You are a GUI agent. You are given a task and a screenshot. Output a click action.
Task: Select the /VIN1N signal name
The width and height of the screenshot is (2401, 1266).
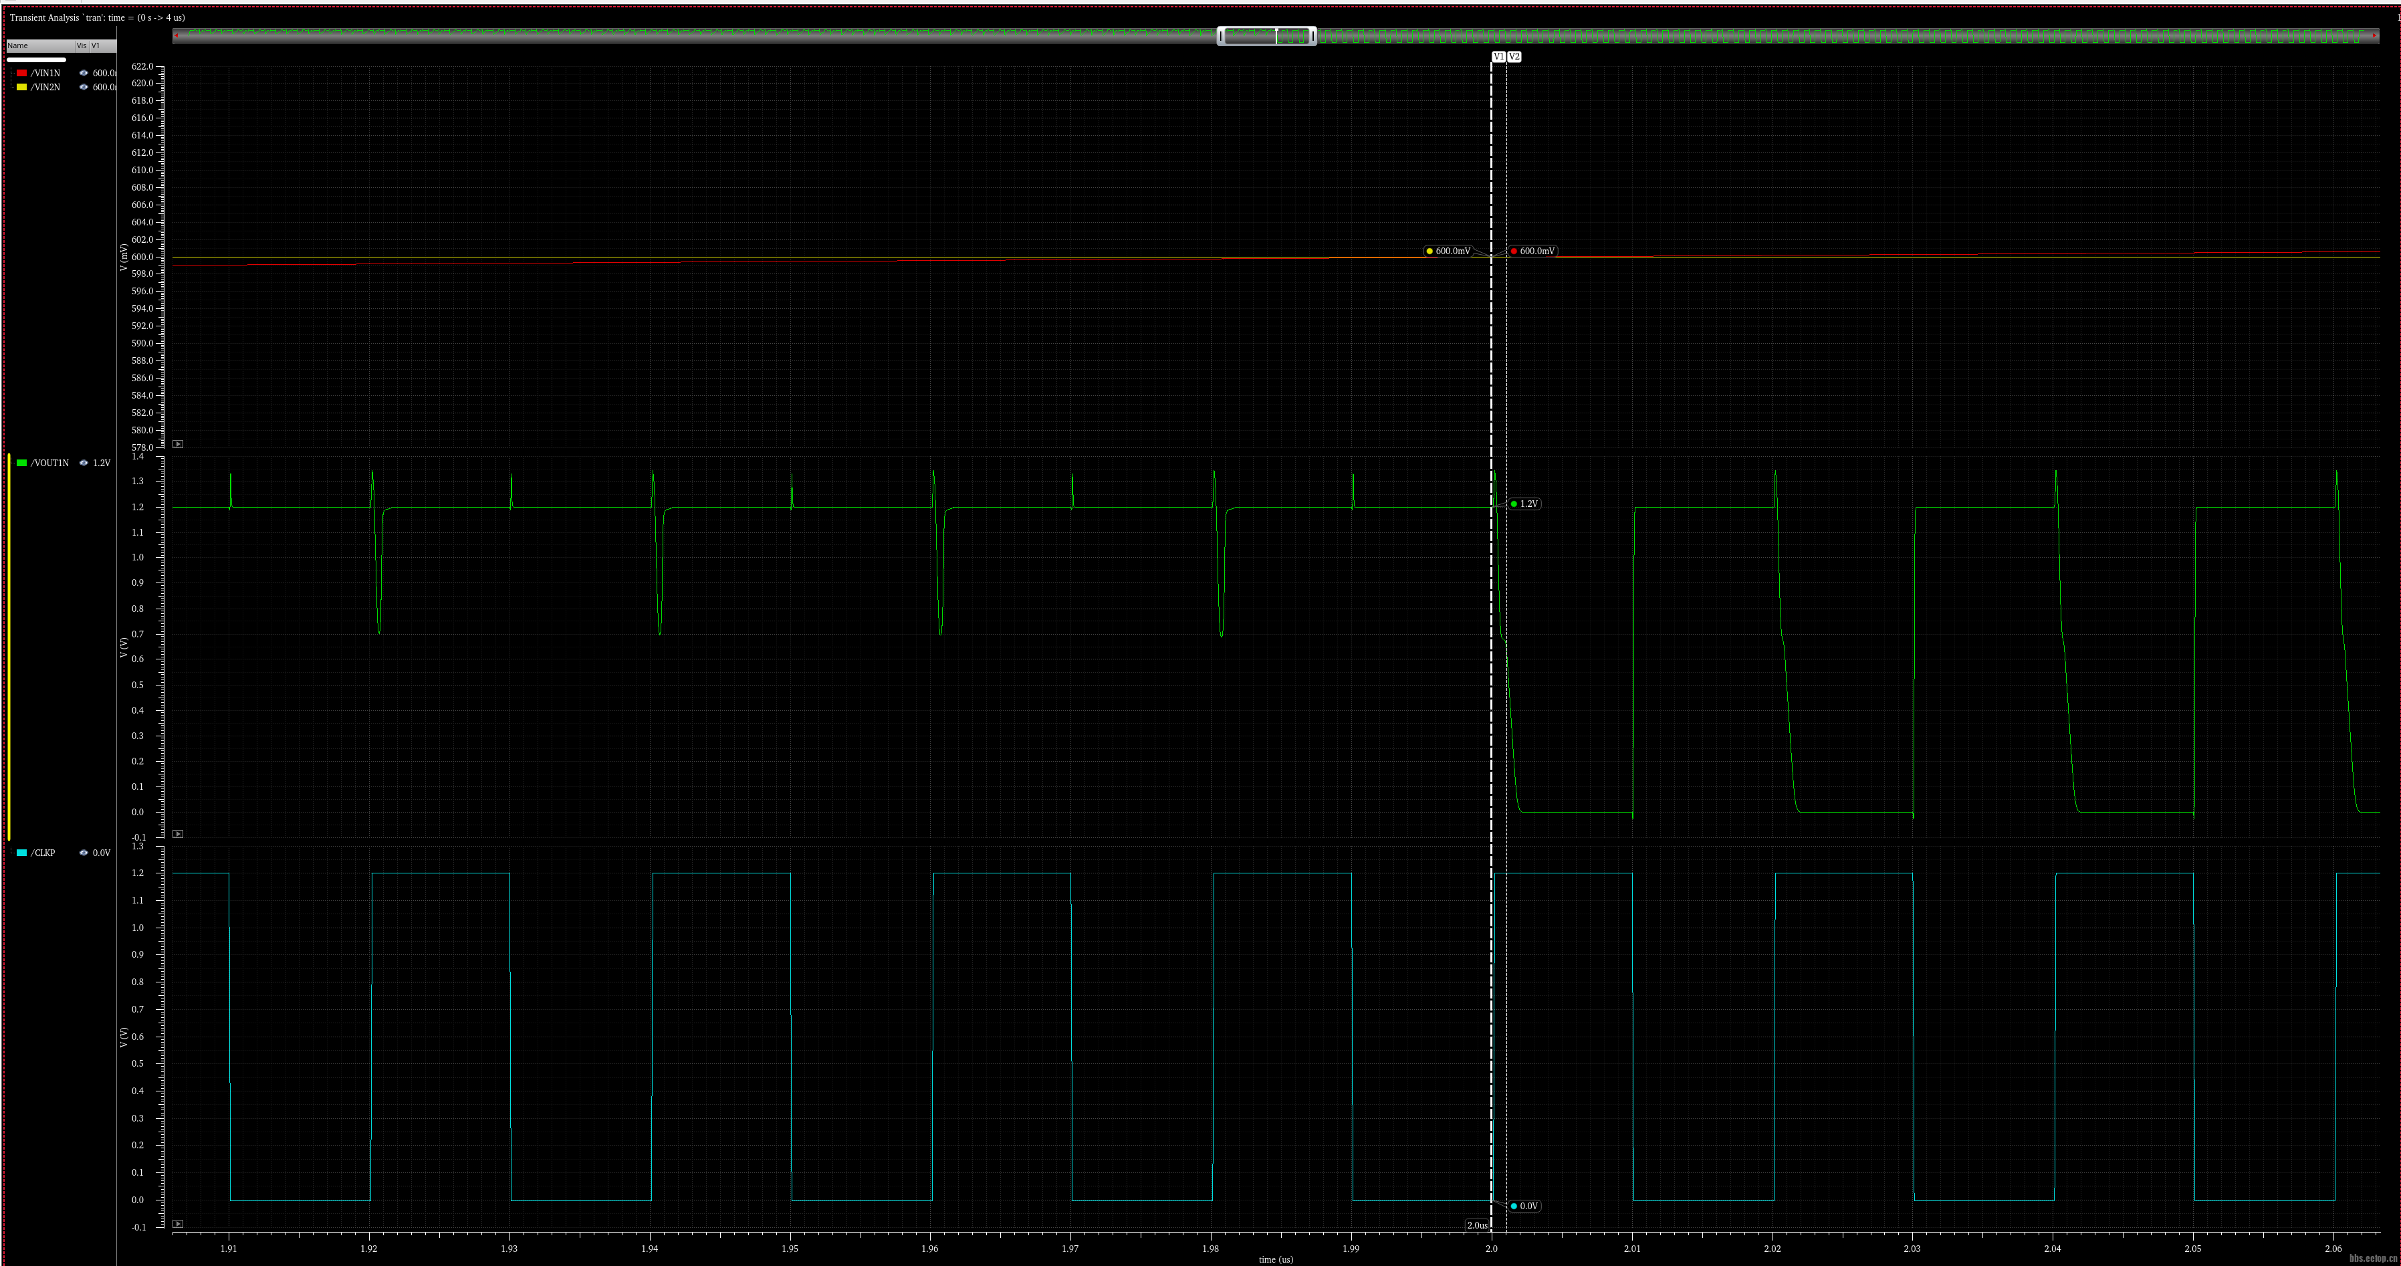(45, 73)
